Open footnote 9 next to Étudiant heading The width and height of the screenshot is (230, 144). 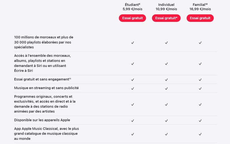pos(140,3)
